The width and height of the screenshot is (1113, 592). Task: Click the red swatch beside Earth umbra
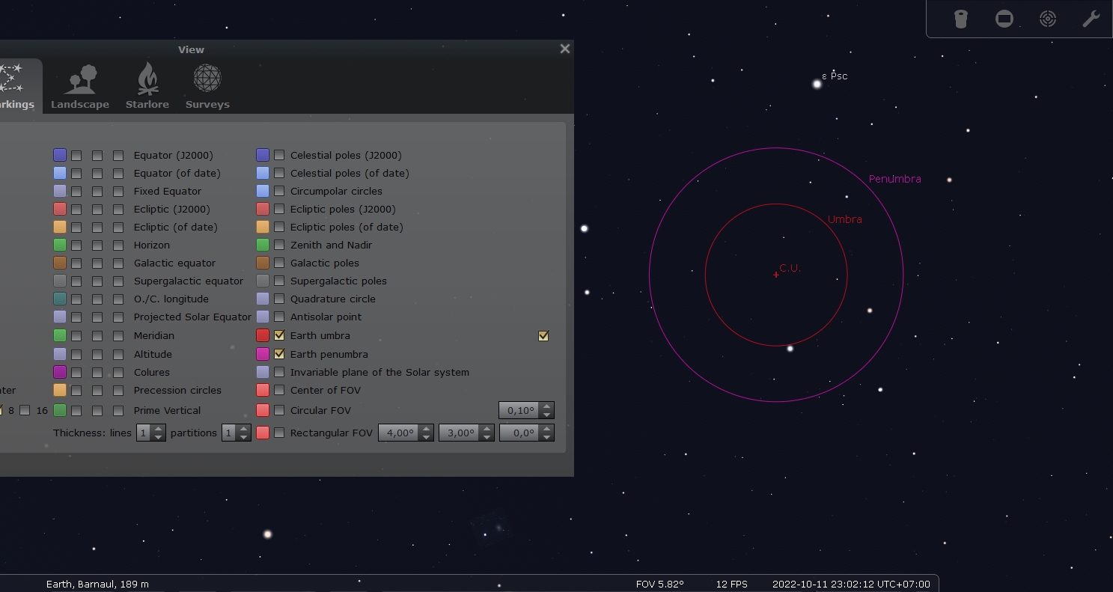pos(263,335)
